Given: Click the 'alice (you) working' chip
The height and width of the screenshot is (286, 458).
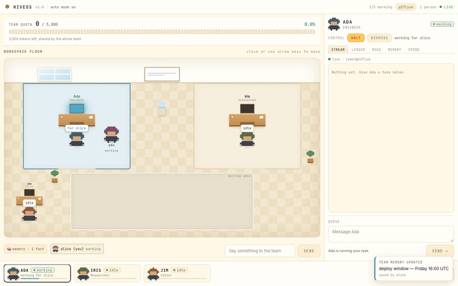Looking at the screenshot, I should (77, 249).
